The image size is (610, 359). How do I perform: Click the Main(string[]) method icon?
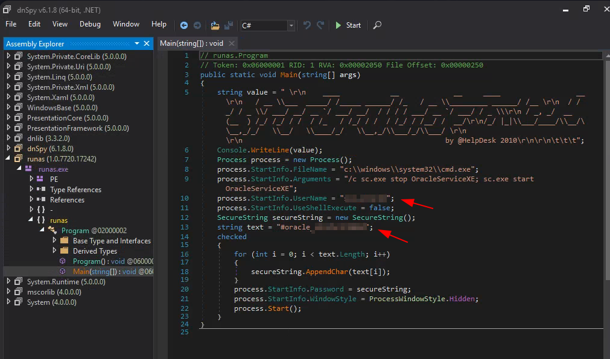62,271
